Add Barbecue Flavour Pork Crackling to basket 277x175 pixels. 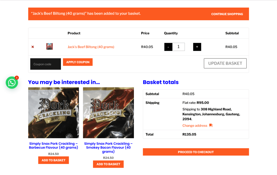pyautogui.click(x=54, y=160)
